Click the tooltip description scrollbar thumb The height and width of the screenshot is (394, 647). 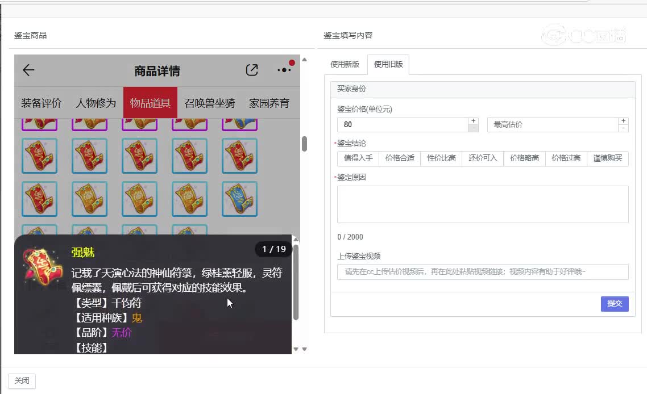pyautogui.click(x=296, y=282)
